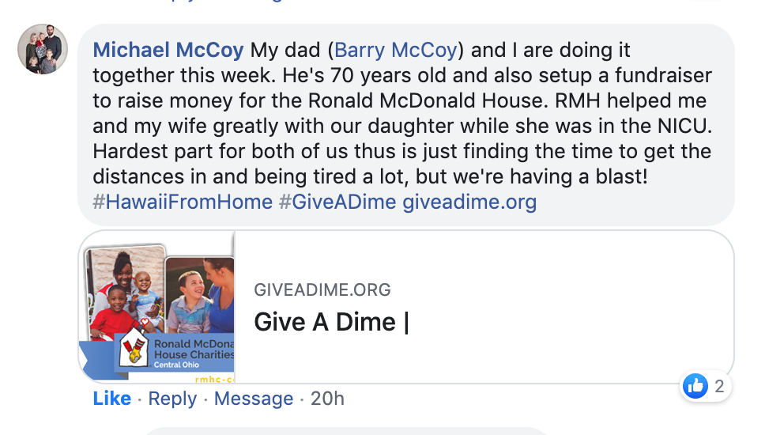
Task: Follow the giveadime.org link in the comment
Action: click(x=469, y=202)
